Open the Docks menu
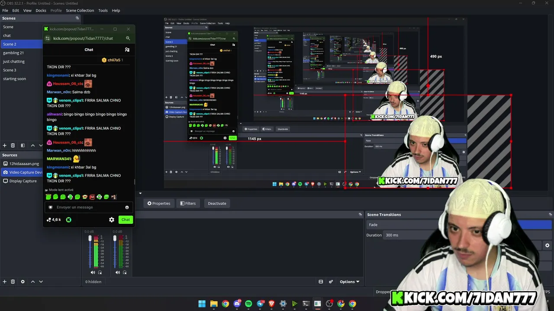This screenshot has width=554, height=311. [41, 10]
